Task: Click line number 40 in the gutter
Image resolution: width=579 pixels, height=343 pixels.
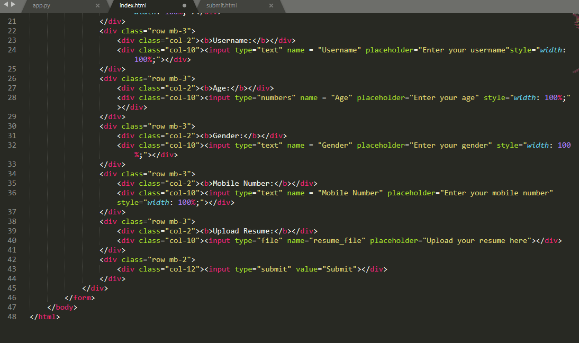Action: pyautogui.click(x=12, y=240)
